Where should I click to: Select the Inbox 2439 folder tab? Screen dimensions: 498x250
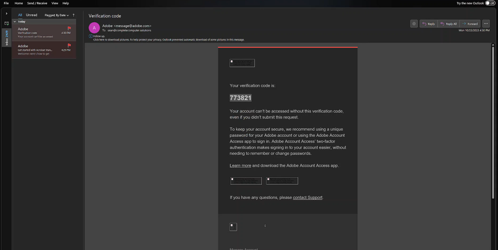click(6, 37)
